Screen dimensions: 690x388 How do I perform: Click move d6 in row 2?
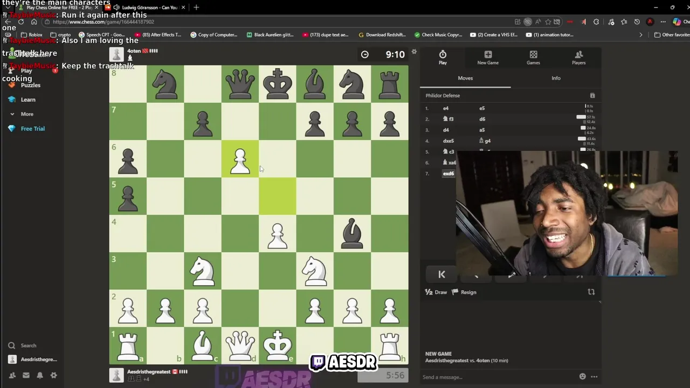click(482, 119)
